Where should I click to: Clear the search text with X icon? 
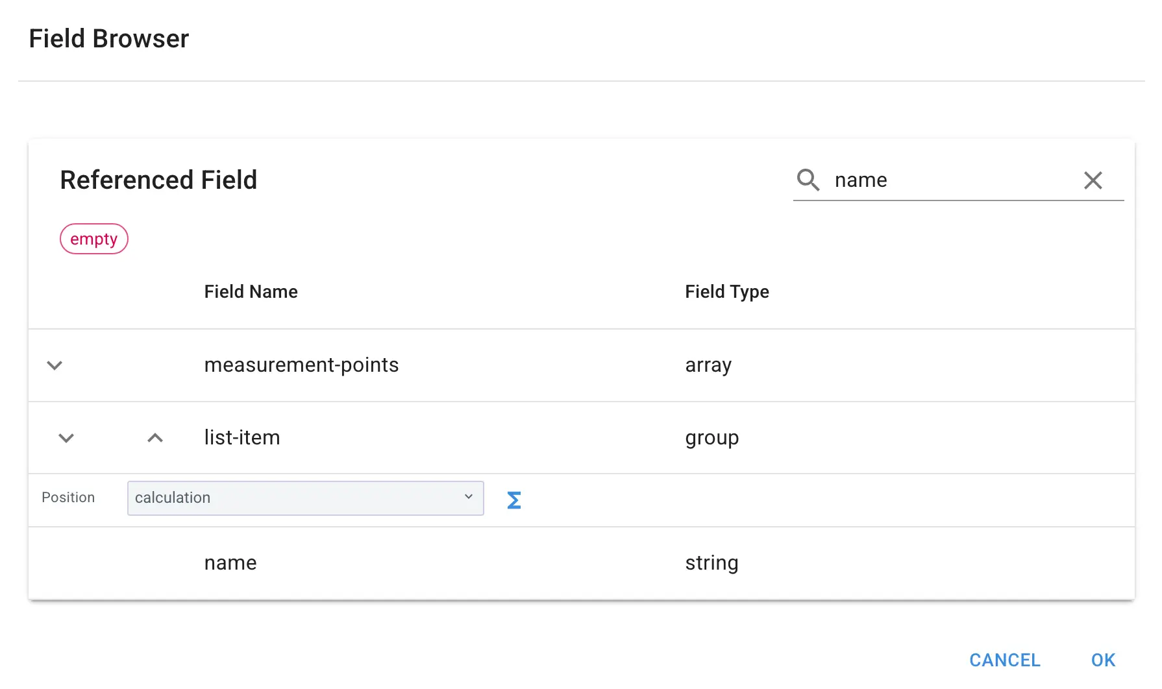tap(1093, 180)
